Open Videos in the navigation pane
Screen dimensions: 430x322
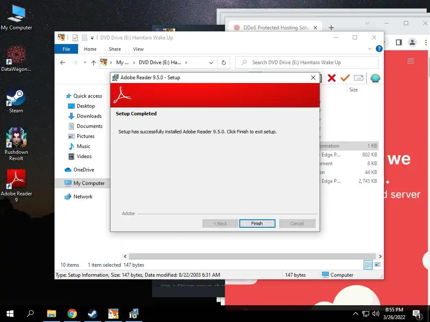click(80, 156)
